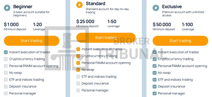Toggle Standard Personal PAMM account opening checkbox
Viewport: 212px width, 97px height.
coord(78,63)
